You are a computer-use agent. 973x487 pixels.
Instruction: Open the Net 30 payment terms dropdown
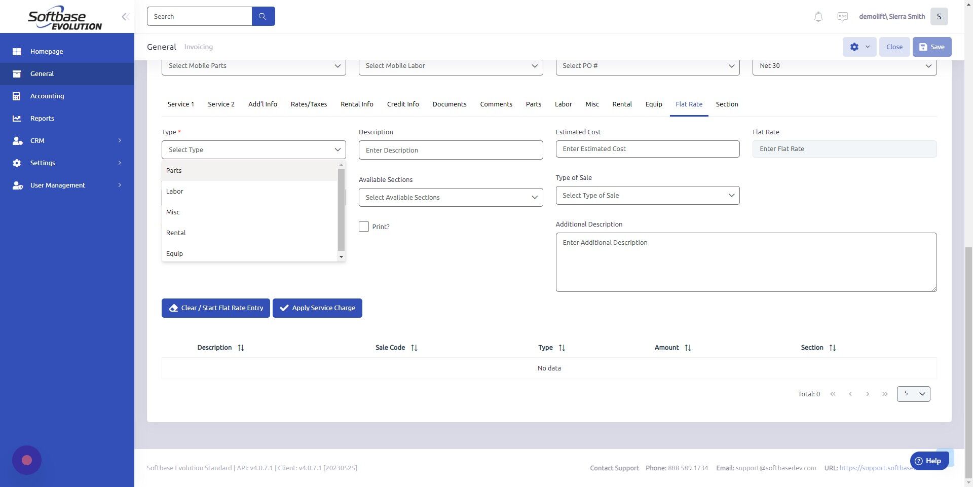(x=844, y=65)
